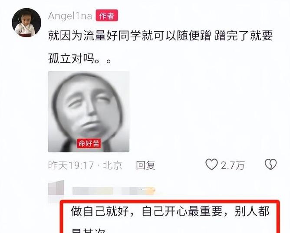Image resolution: width=290 pixels, height=233 pixels.
Task: Open Angel1na's circular profile avatar
Action: 26,23
